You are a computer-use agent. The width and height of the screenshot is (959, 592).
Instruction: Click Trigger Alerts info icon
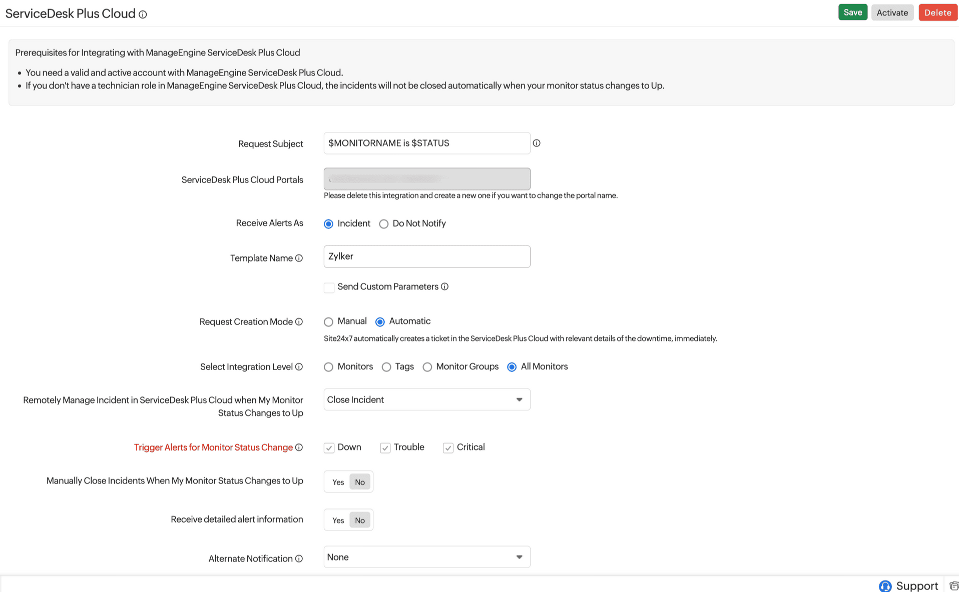coord(299,447)
